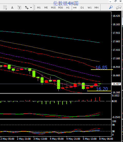Click the 3 May 13:00 time label

tap(40, 139)
